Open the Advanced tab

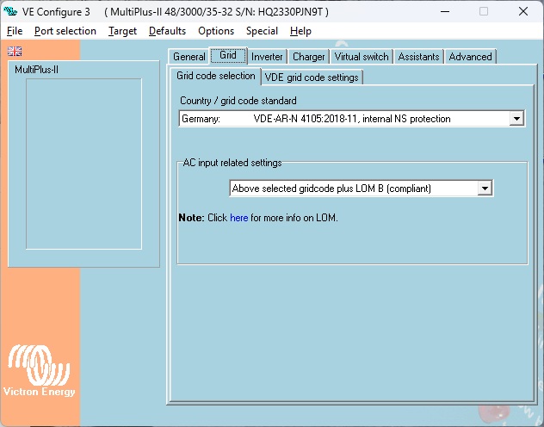coord(470,57)
